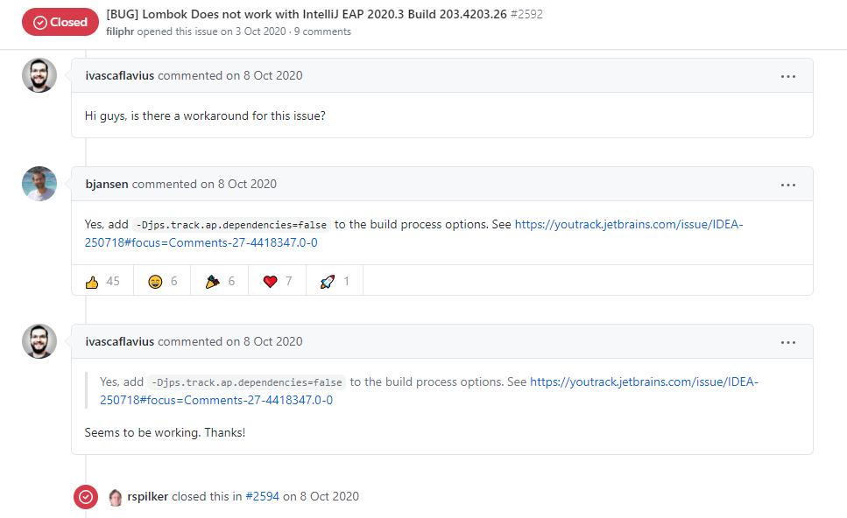This screenshot has height=518, width=847.
Task: Click bjansen's profile avatar
Action: tap(39, 184)
